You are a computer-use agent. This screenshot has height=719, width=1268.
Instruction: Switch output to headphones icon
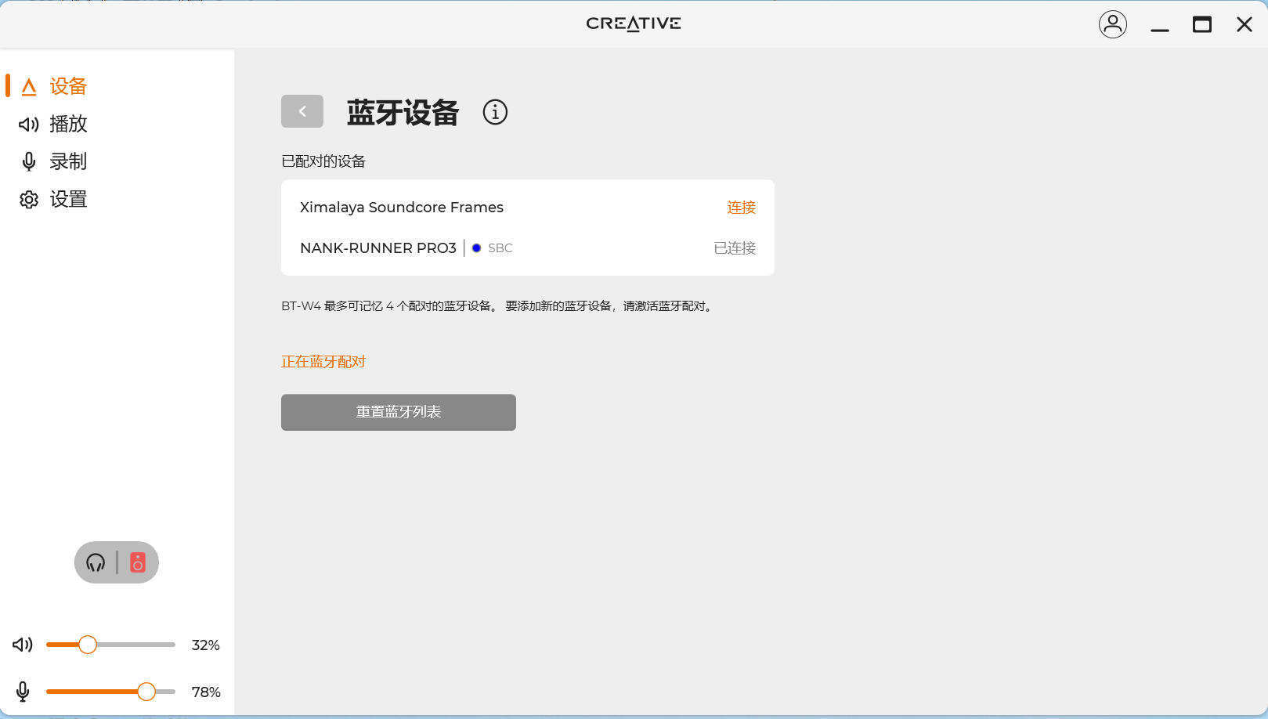96,562
